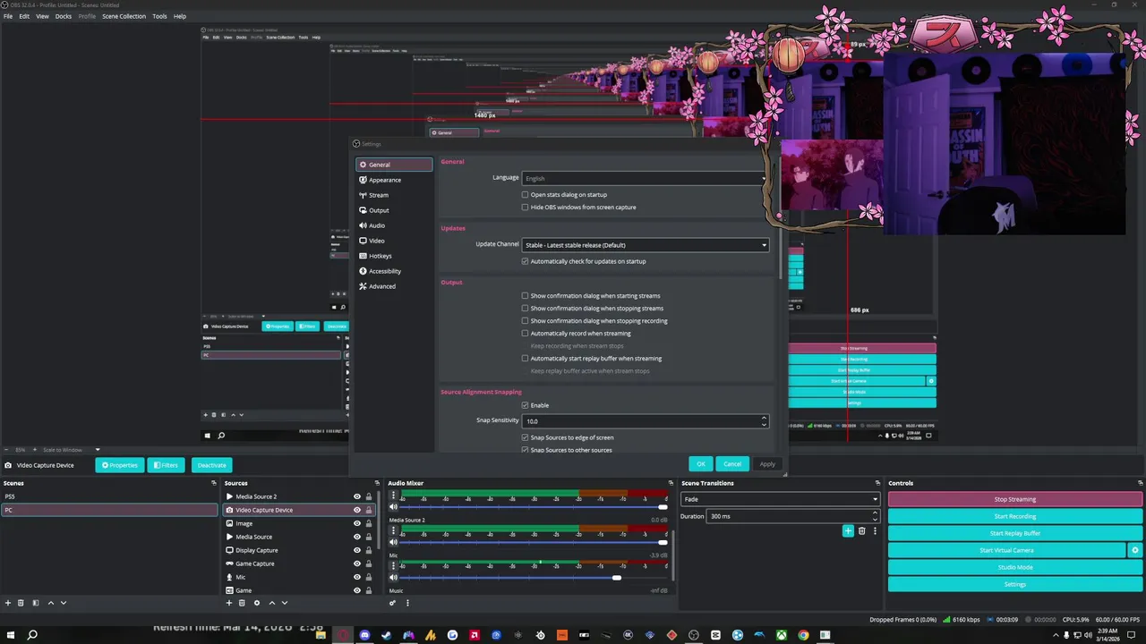Open transition properties kebab menu
Viewport: 1146px width, 644px height.
(x=875, y=531)
